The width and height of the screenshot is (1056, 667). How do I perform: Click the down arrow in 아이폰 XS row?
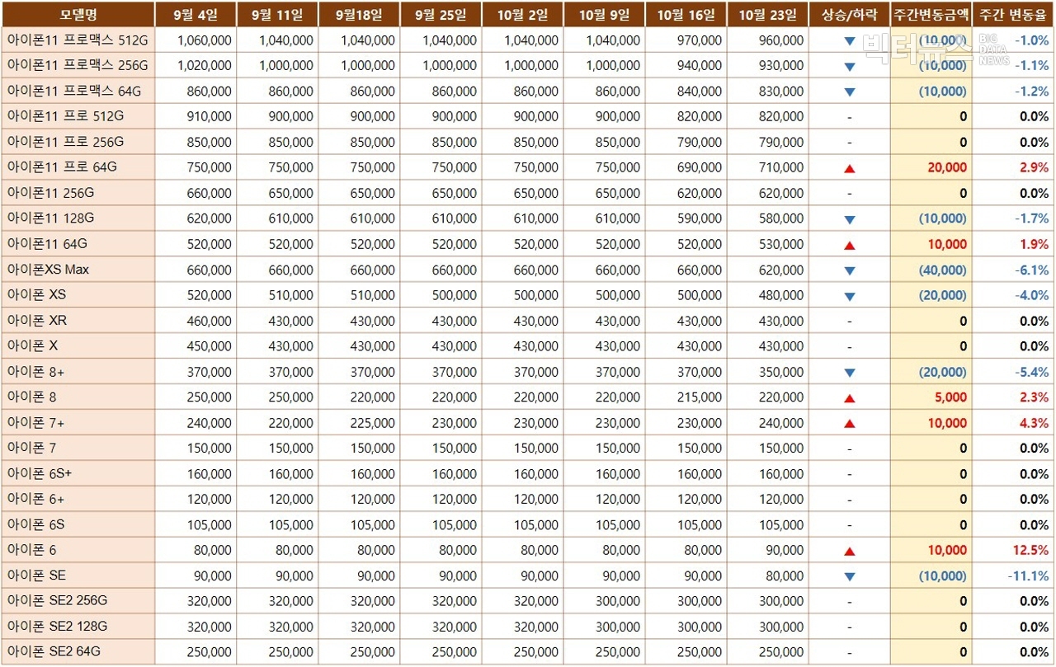click(x=850, y=296)
